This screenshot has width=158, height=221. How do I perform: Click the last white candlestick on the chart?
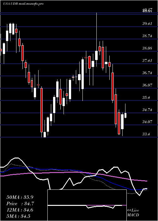(125, 116)
